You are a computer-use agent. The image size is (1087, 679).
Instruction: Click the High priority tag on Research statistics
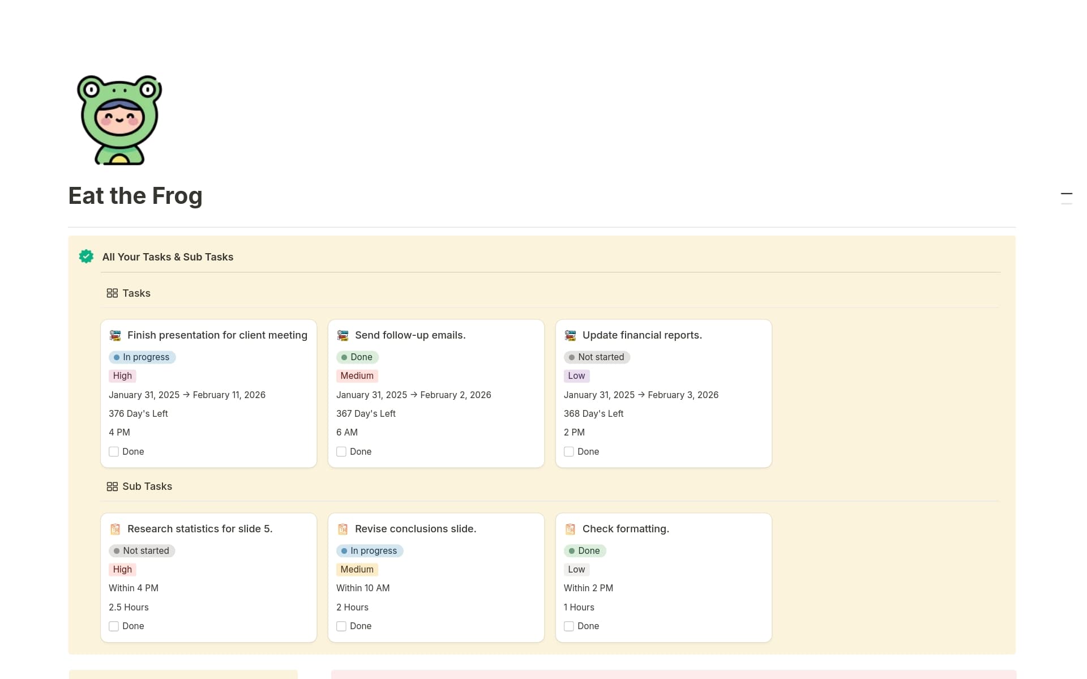point(122,570)
